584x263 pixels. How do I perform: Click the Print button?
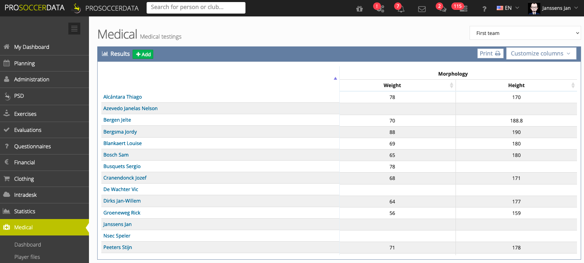pos(490,53)
